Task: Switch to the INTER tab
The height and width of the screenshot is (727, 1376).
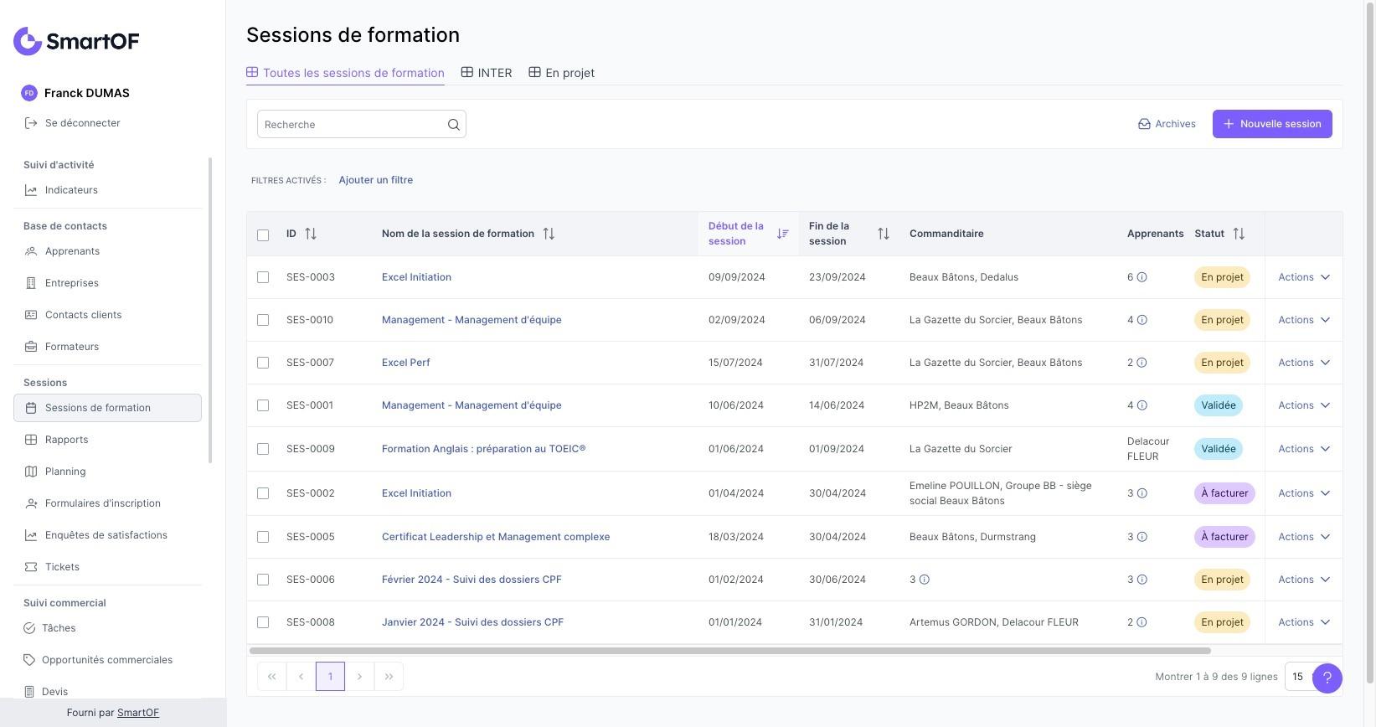Action: point(487,73)
